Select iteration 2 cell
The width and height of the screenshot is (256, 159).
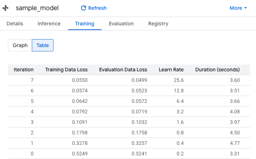32,133
